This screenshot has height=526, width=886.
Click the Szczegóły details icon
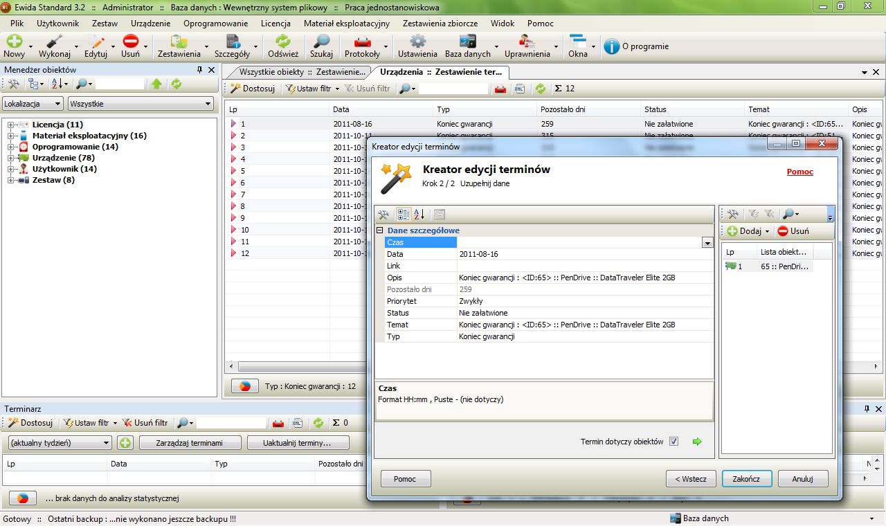coord(233,42)
